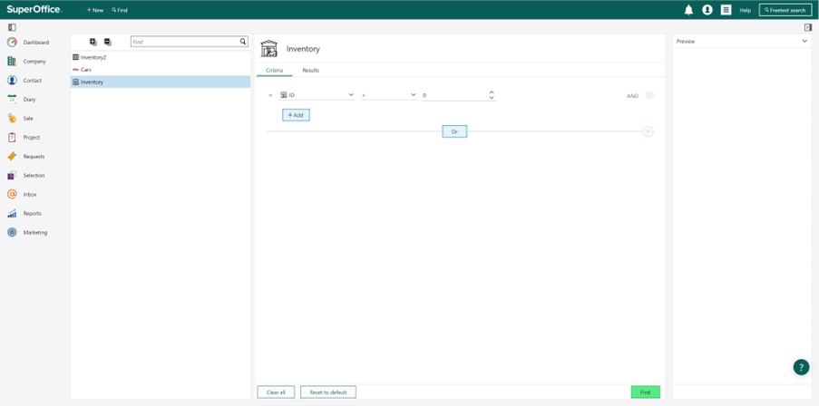The width and height of the screenshot is (819, 406).
Task: Open the Selection navigator icon
Action: (12, 175)
